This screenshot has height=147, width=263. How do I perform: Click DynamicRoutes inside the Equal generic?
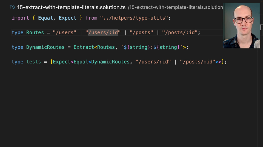110,62
